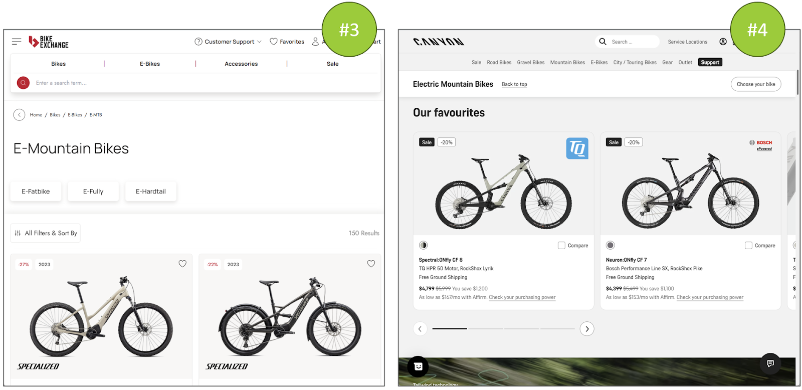Select Mountain Bikes in the Canyon menu
Image resolution: width=802 pixels, height=390 pixels.
(x=567, y=62)
